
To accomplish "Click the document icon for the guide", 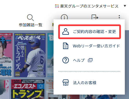I will 66,46.
